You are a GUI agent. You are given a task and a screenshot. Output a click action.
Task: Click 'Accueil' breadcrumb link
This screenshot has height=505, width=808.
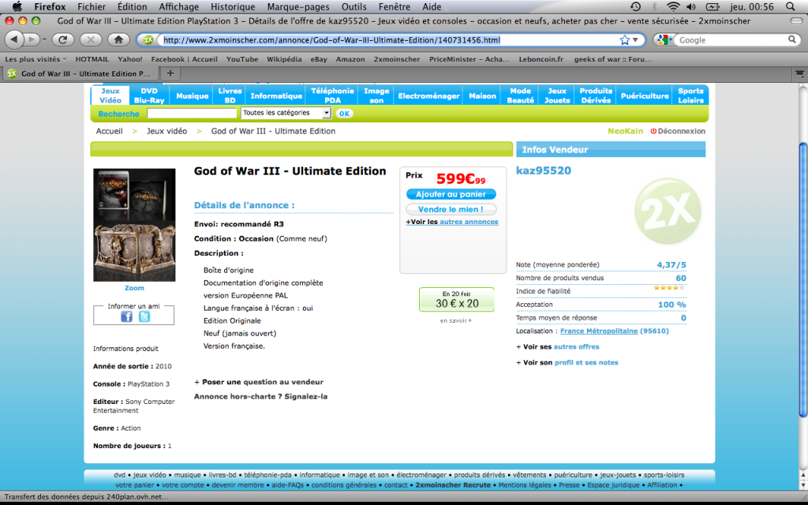coord(109,131)
